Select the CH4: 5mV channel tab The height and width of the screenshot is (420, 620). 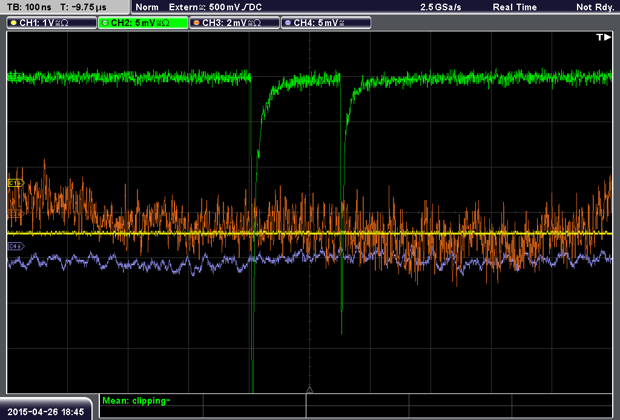(x=326, y=23)
